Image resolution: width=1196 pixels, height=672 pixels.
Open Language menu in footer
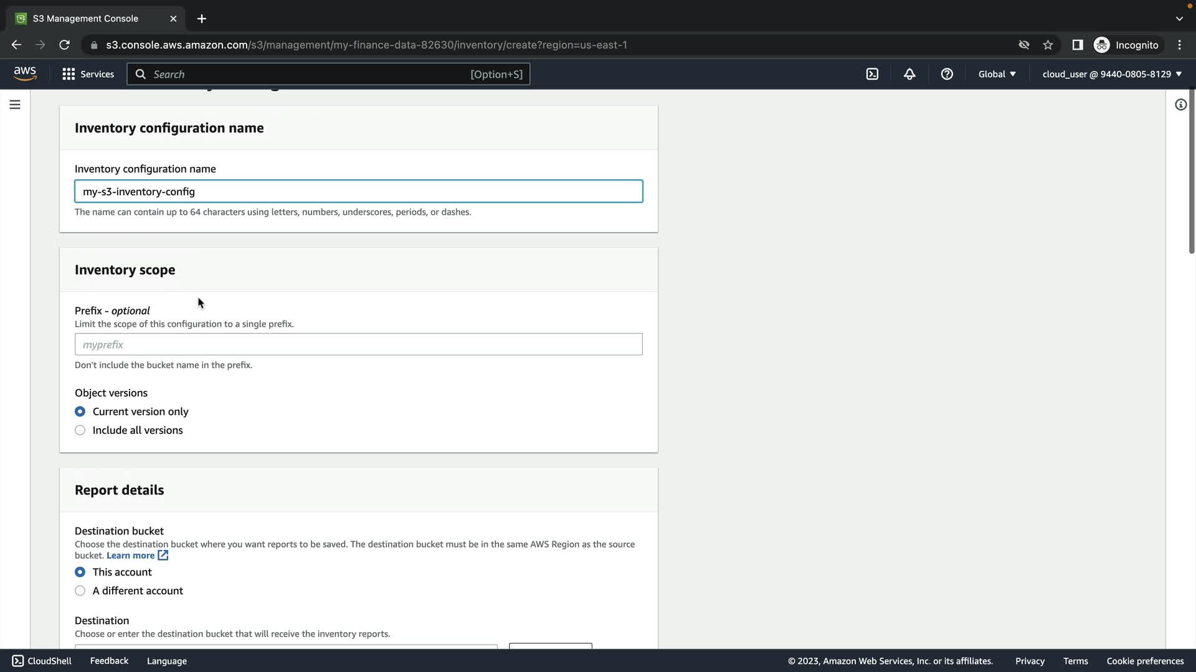point(166,661)
